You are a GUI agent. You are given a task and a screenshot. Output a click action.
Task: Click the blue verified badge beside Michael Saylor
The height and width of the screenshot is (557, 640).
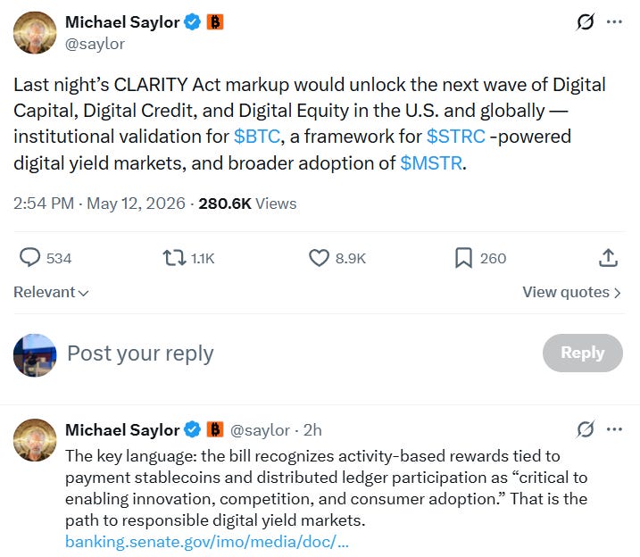(x=192, y=22)
